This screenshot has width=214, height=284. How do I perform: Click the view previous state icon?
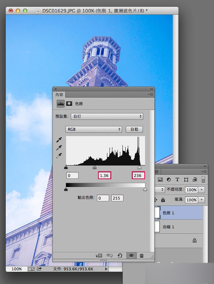[109, 256]
